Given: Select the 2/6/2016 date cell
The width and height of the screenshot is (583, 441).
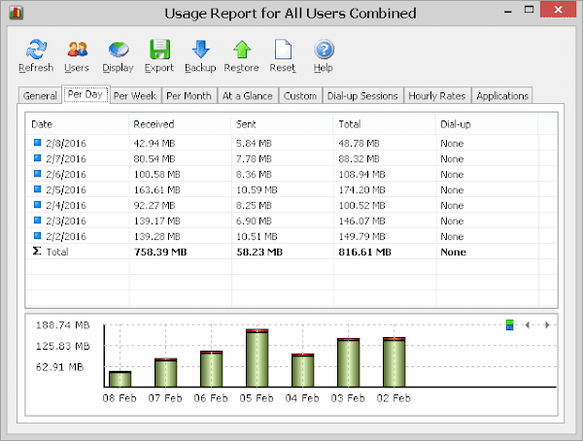Looking at the screenshot, I should click(x=66, y=175).
